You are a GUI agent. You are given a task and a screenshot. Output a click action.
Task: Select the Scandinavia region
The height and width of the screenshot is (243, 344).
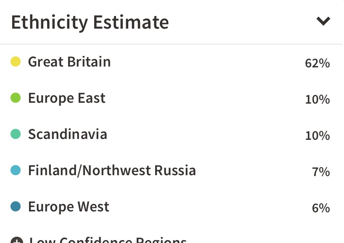click(68, 135)
